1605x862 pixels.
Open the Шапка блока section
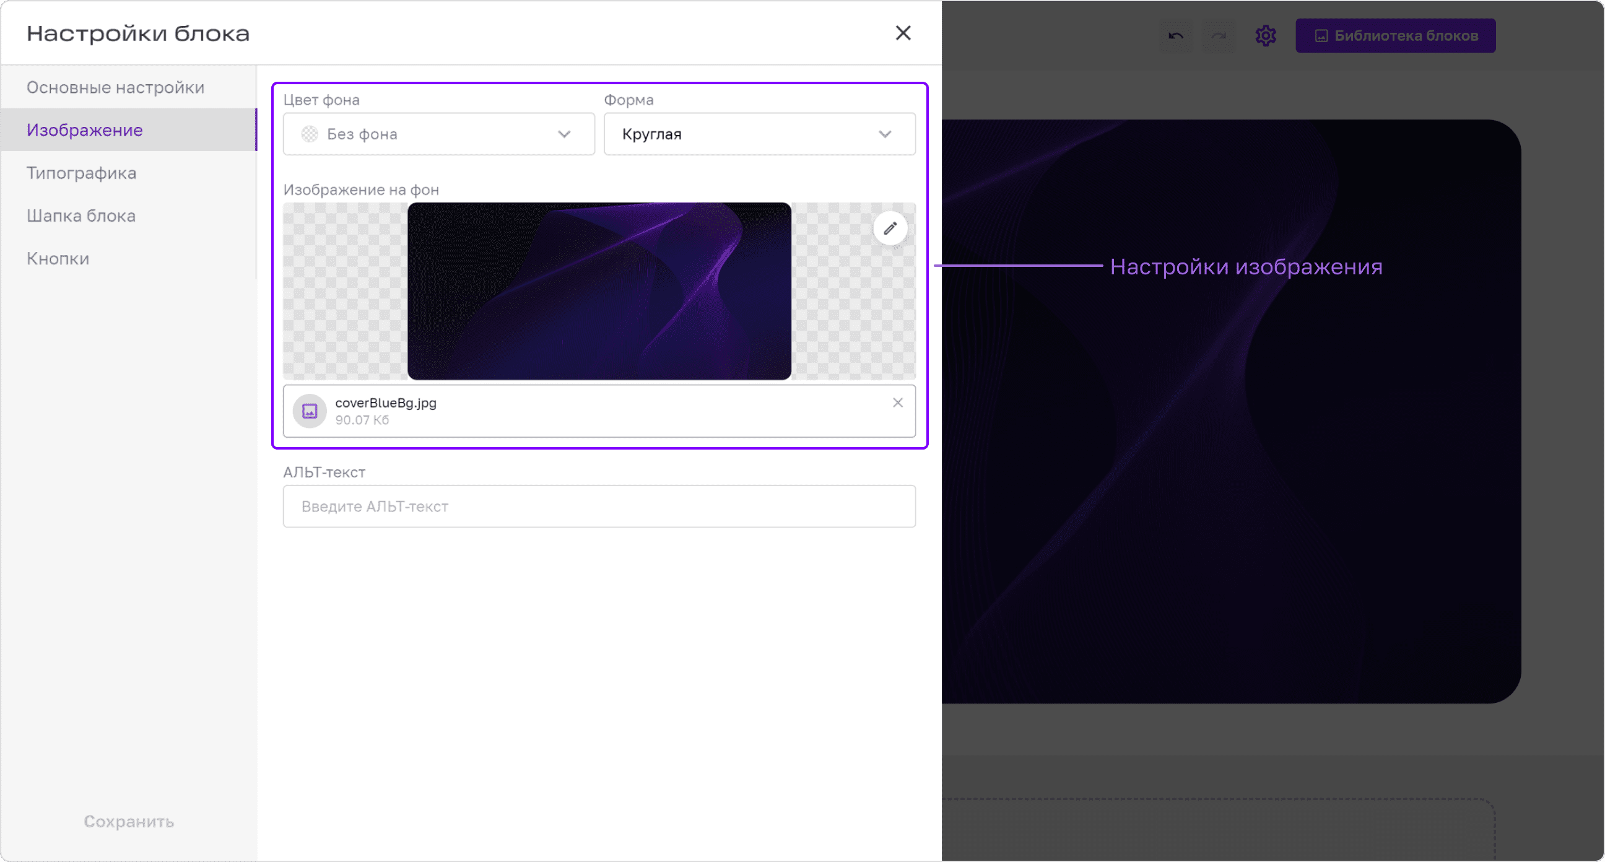128,215
